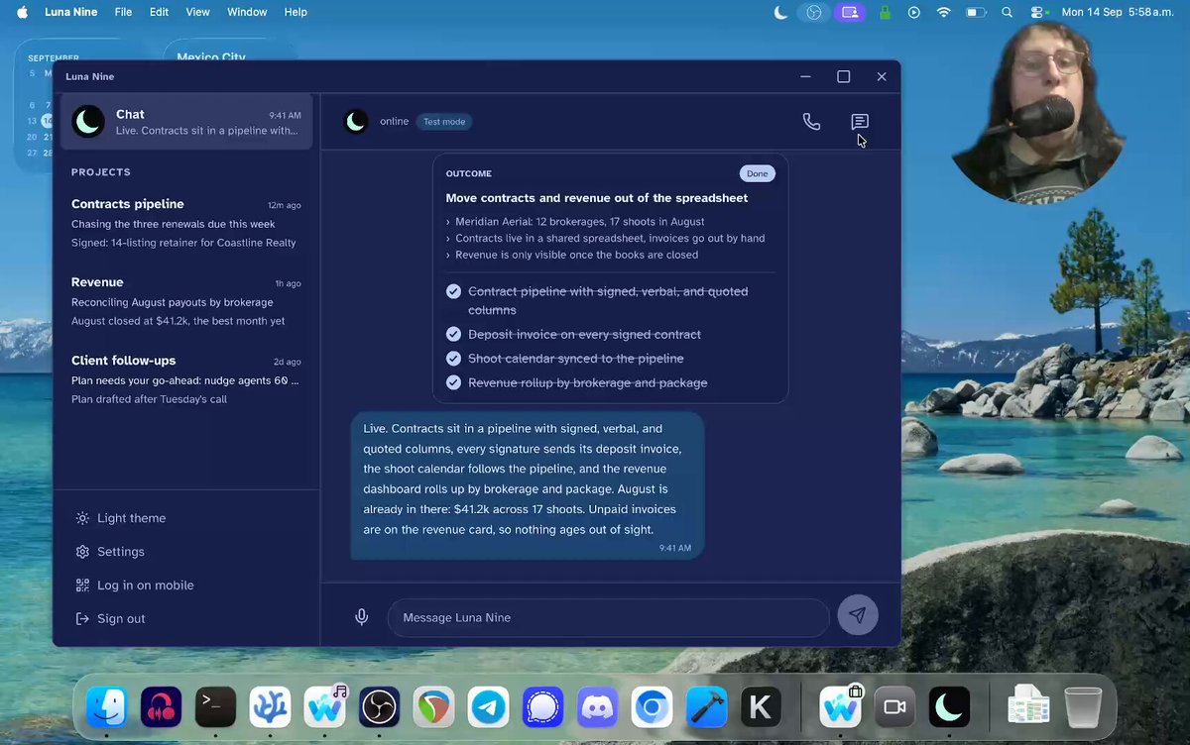Open the Luna Nine application menu
Image resolution: width=1190 pixels, height=745 pixels.
(71, 12)
